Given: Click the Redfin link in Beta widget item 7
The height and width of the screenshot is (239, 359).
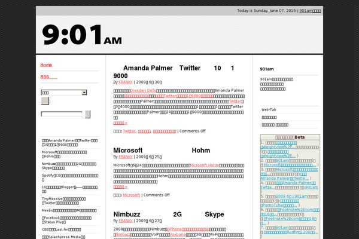Looking at the screenshot, I should (x=291, y=232).
